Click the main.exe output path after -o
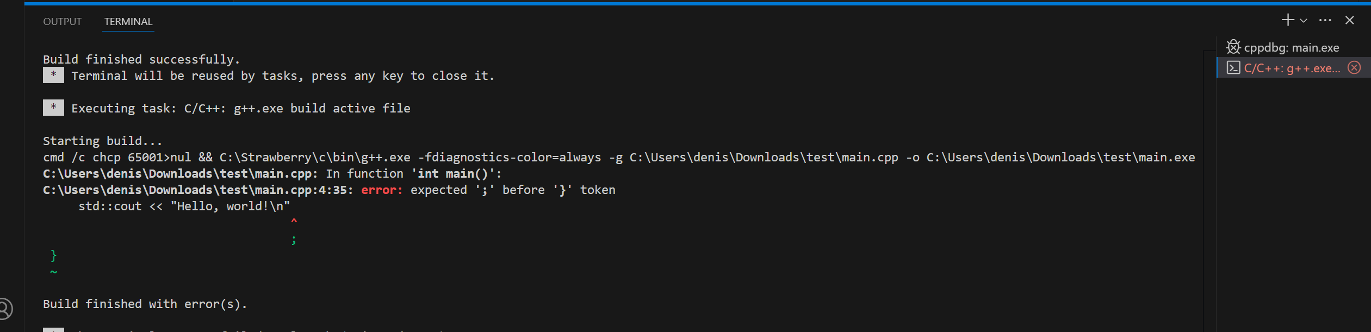 coord(1060,158)
